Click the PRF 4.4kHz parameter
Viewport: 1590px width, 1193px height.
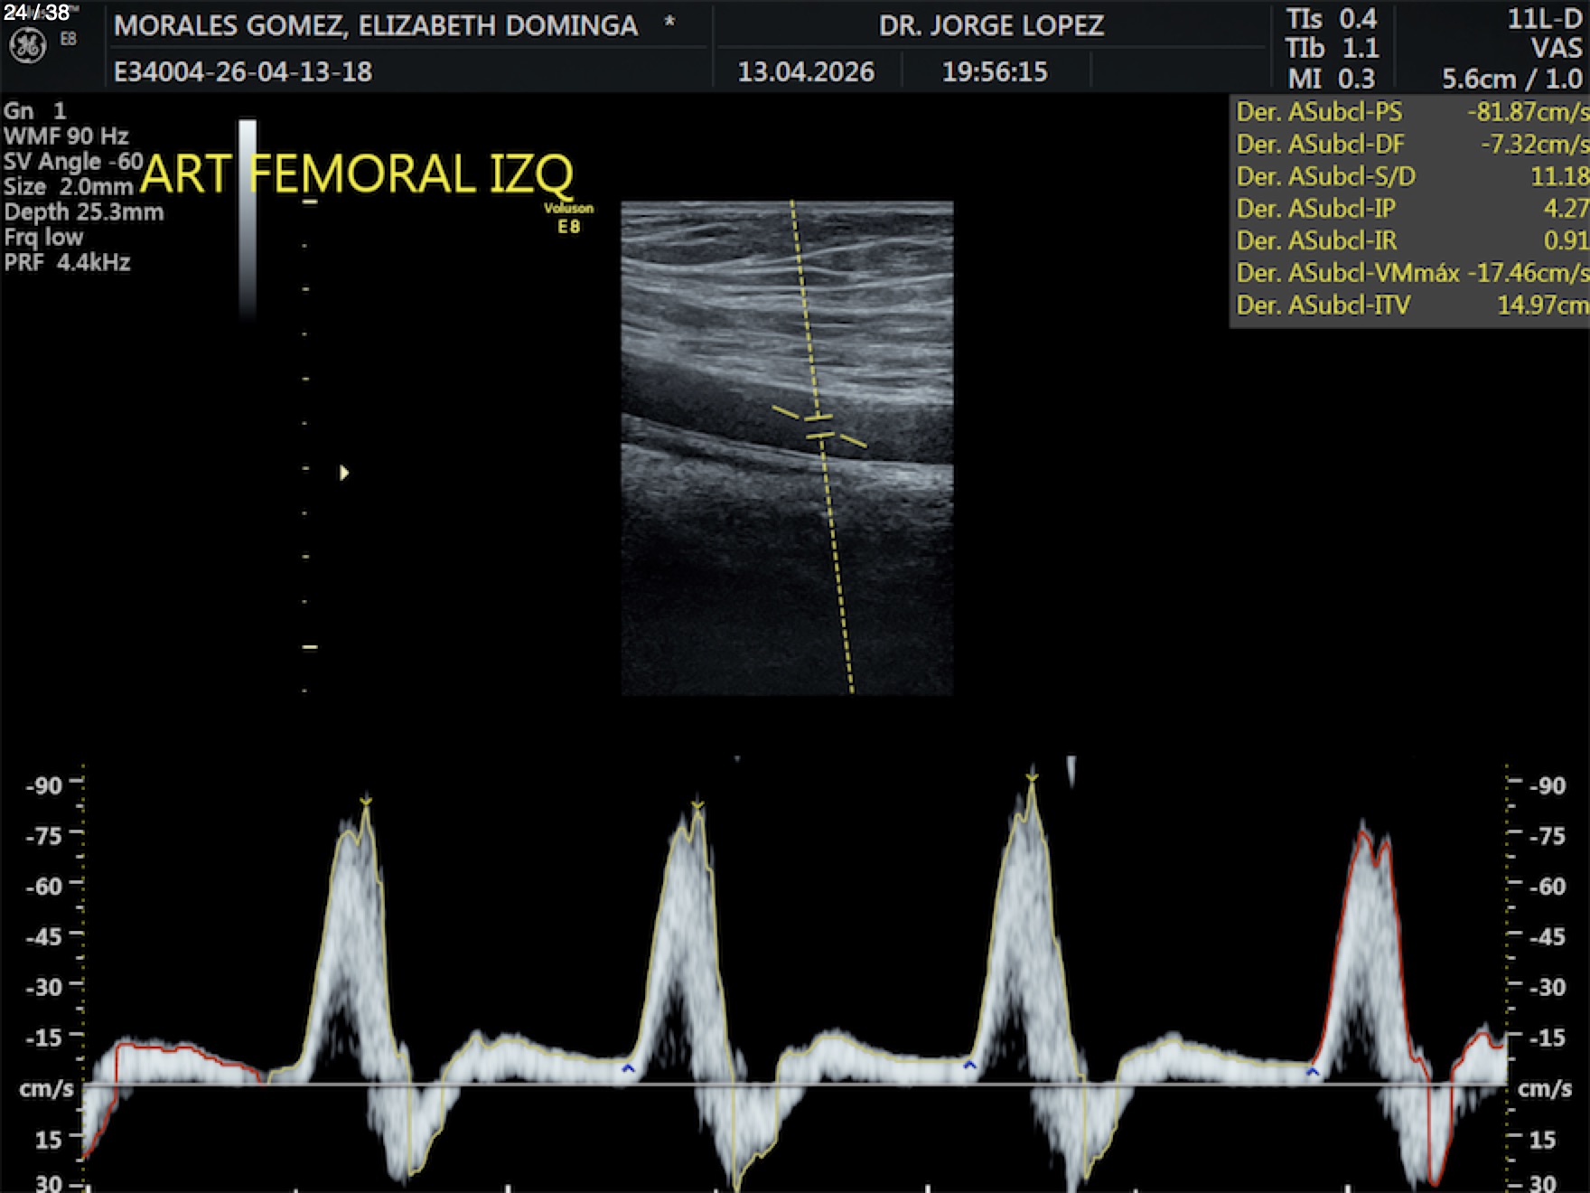pyautogui.click(x=68, y=263)
